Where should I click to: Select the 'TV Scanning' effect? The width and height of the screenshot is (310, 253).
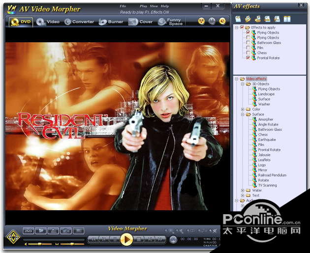tap(268, 185)
